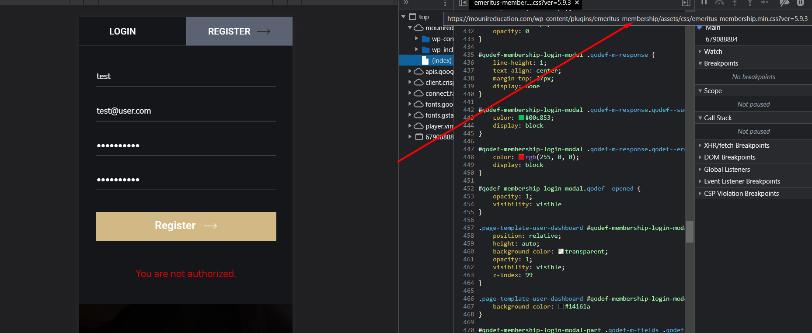Open the #14161a color swatch
812x333 pixels.
click(x=561, y=306)
